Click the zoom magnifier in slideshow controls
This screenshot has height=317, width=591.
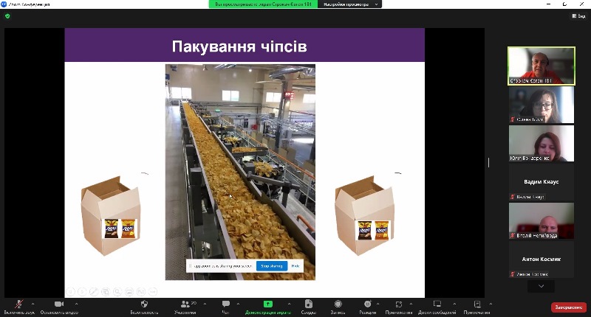tap(117, 291)
